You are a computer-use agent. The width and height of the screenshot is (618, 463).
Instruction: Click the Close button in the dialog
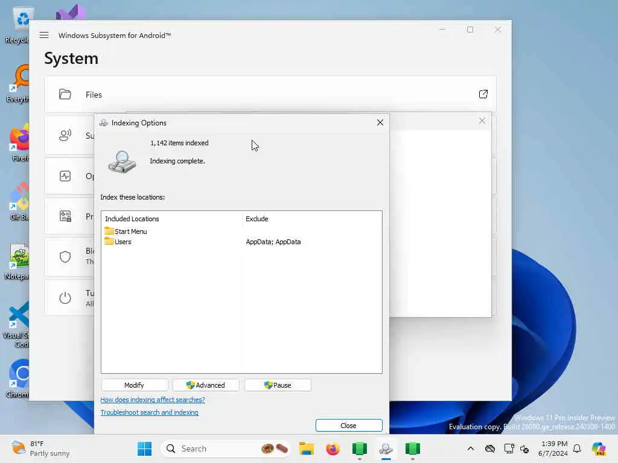[x=349, y=426]
